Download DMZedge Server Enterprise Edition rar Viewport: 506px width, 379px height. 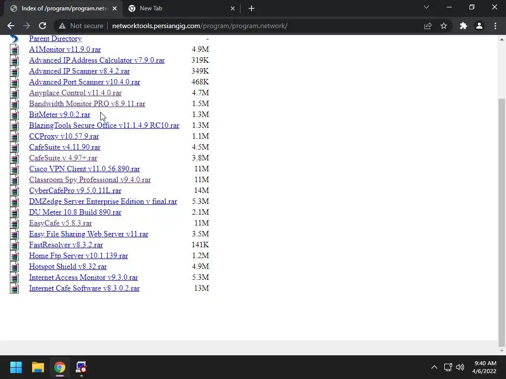click(x=103, y=201)
